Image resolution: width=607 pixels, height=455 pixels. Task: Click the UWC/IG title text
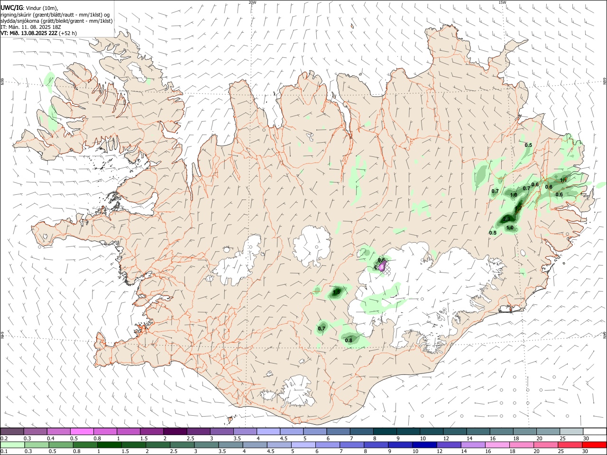[x=11, y=8]
